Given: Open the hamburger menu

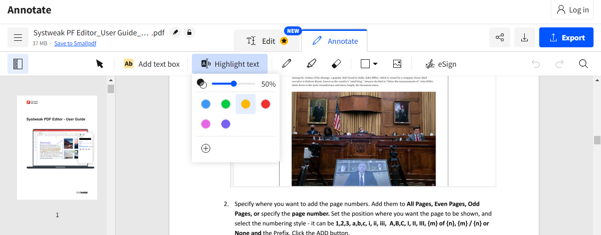Looking at the screenshot, I should [18, 38].
